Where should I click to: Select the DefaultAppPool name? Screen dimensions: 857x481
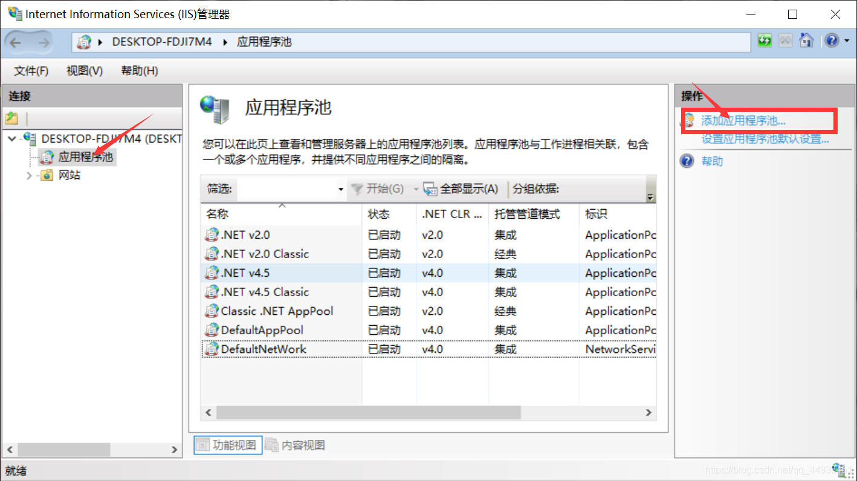point(262,330)
